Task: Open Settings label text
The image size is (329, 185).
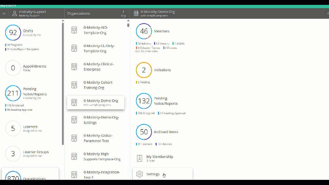Action: [x=153, y=174]
